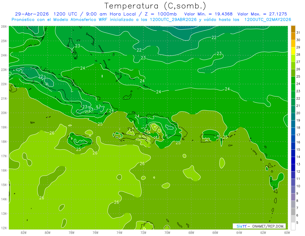Click the Valor Min. = 19.4368 text

point(209,14)
